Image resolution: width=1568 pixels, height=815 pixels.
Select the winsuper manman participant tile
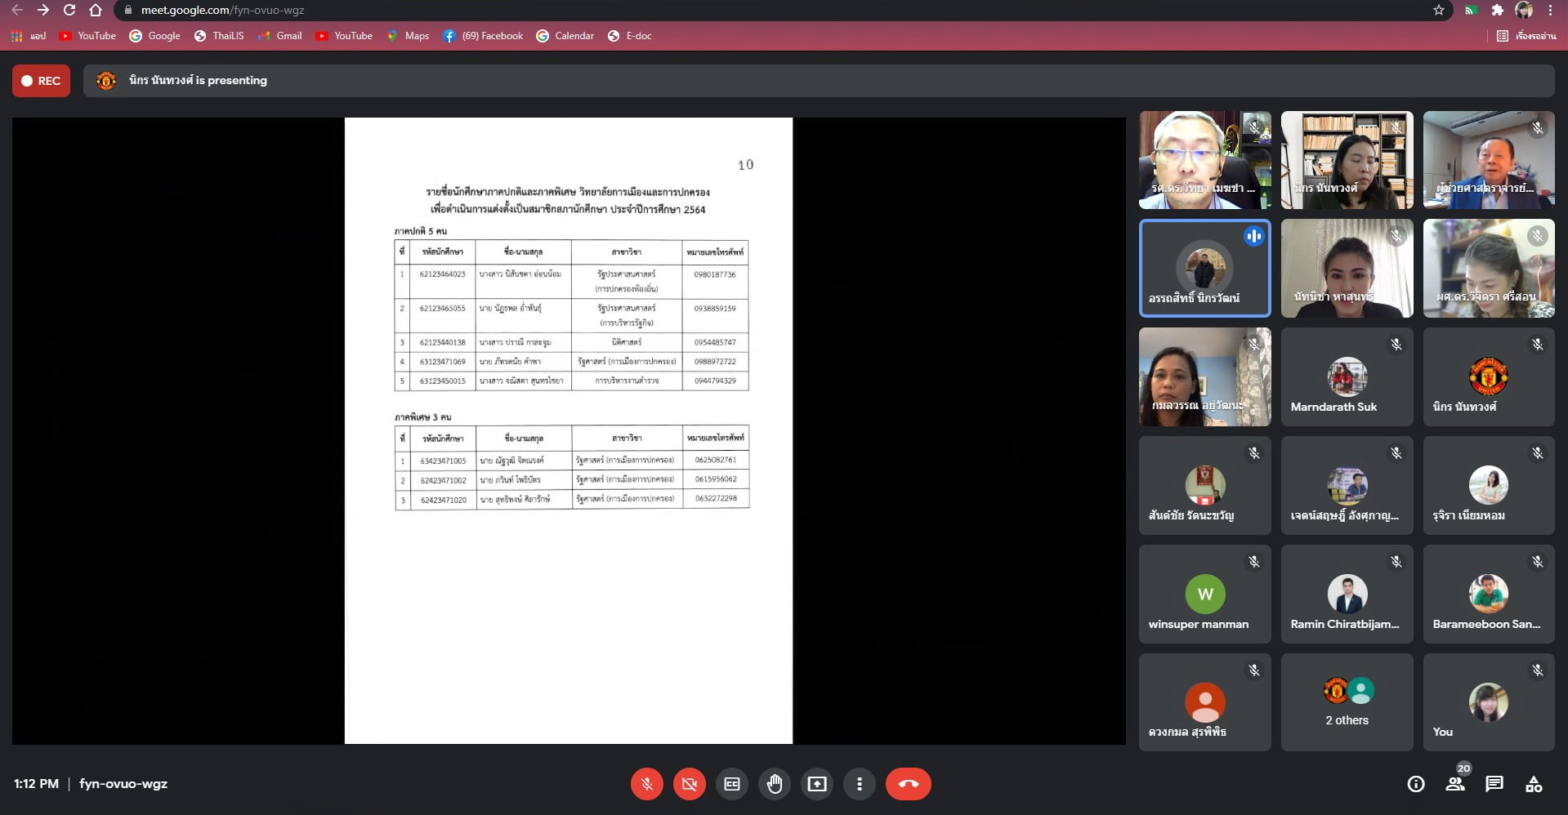click(1204, 594)
